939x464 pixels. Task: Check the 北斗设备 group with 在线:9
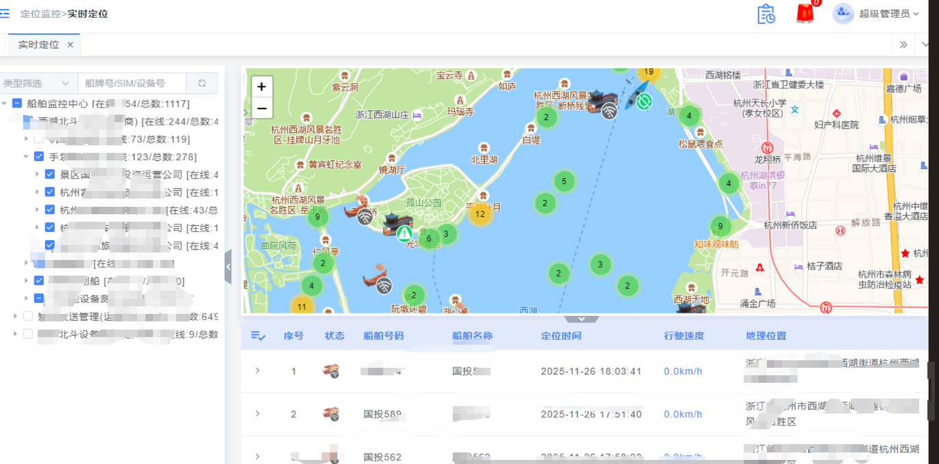[x=28, y=334]
